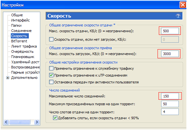Click the max upload speed field (500)
The width and height of the screenshot is (187, 130).
[170, 31]
